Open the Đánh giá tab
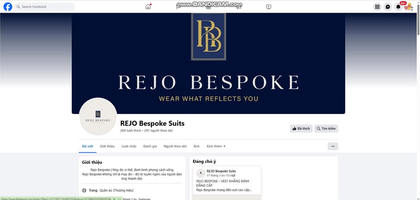The width and height of the screenshot is (420, 200). click(150, 146)
